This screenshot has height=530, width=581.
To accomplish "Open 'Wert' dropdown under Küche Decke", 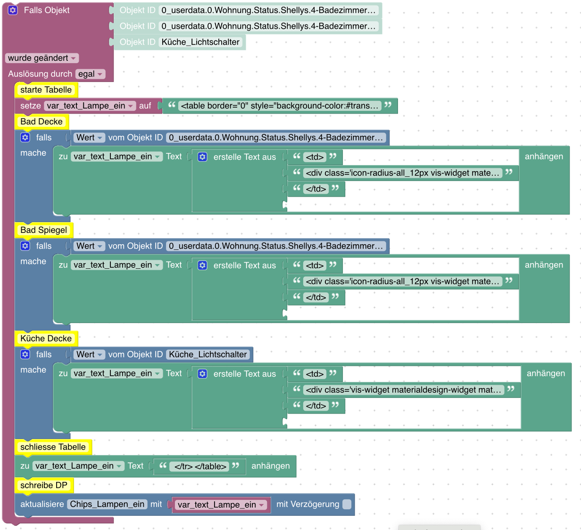I will [89, 354].
